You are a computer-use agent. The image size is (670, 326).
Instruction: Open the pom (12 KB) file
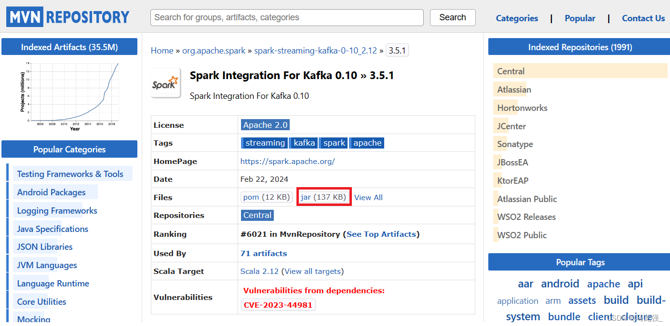267,197
